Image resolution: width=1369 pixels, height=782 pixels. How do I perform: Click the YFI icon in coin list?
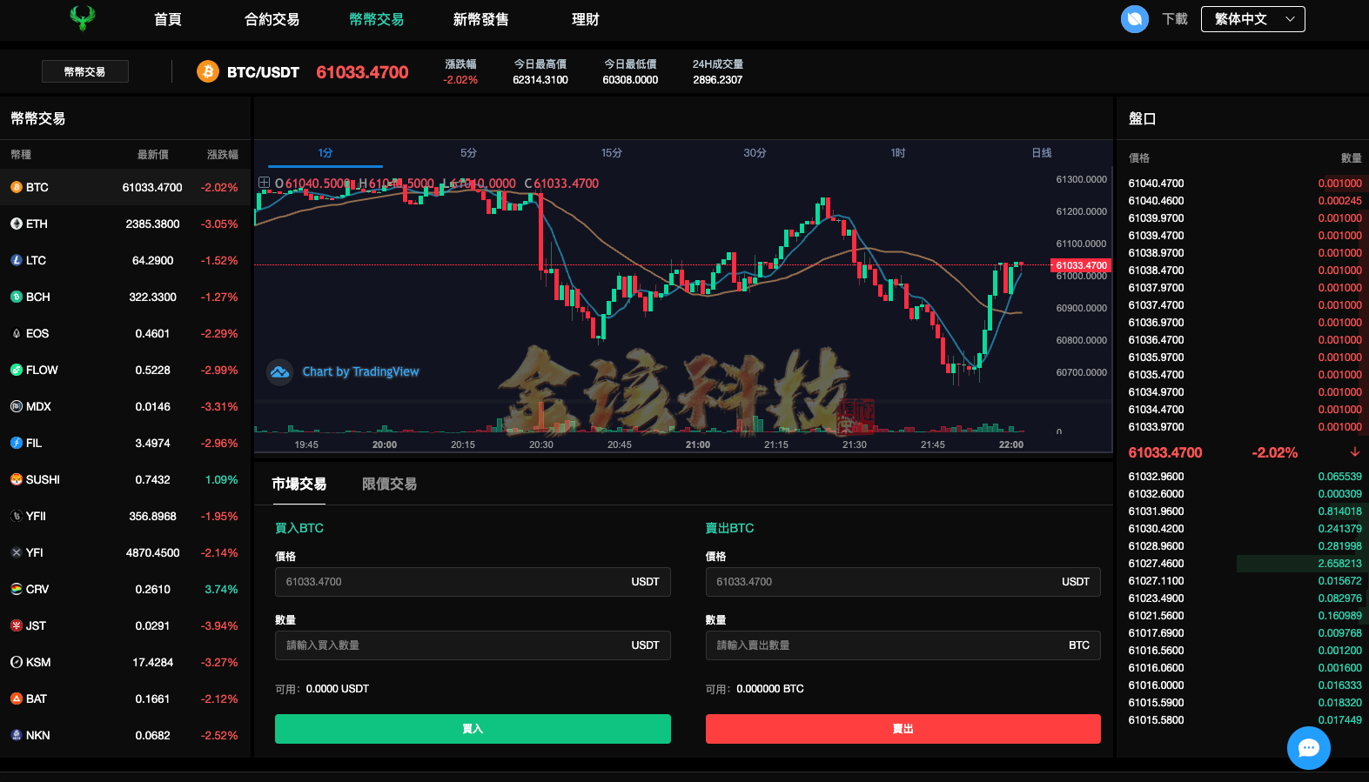[x=17, y=552]
